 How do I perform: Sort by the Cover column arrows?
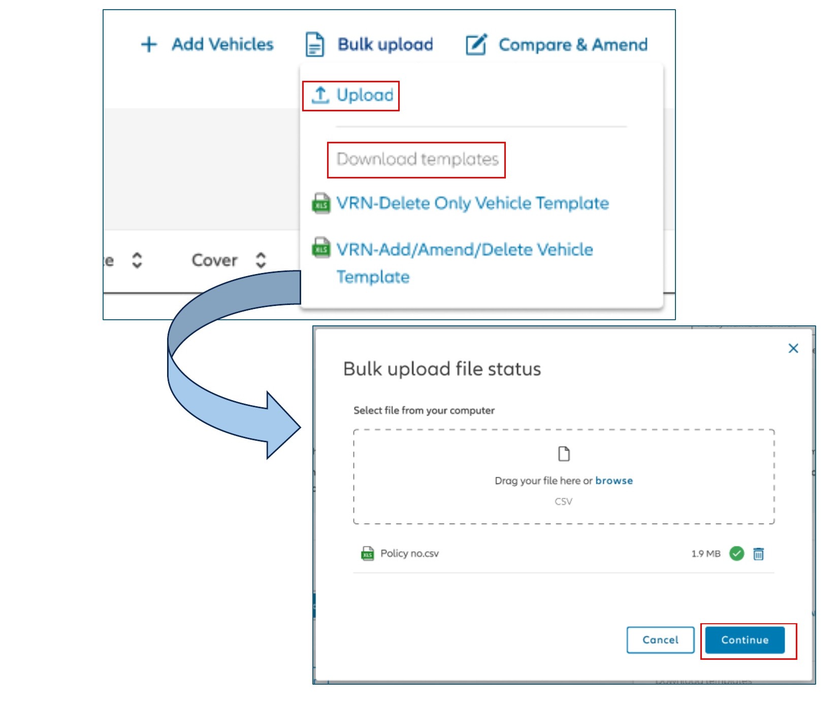261,260
